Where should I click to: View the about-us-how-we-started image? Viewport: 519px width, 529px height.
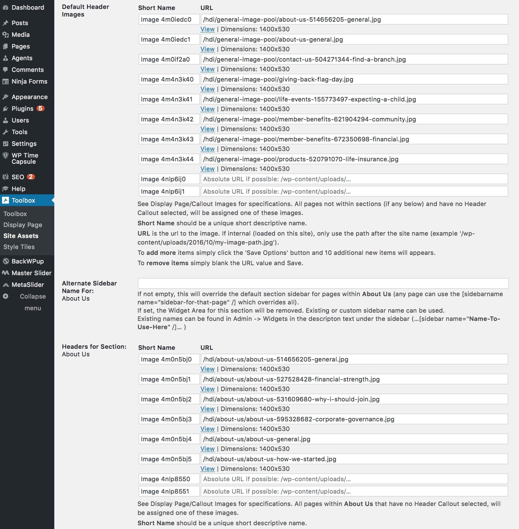[x=207, y=469]
